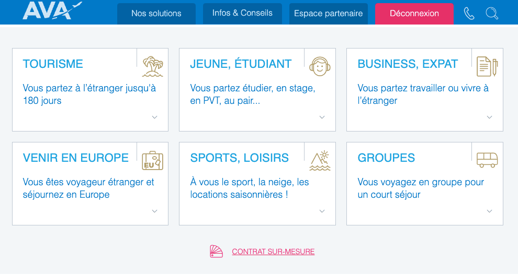Expand the Groupes card chevron

pos(489,211)
